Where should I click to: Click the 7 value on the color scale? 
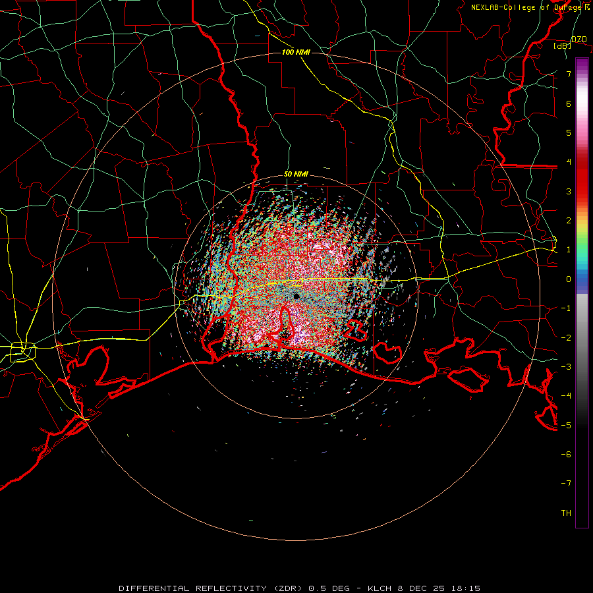(x=569, y=74)
